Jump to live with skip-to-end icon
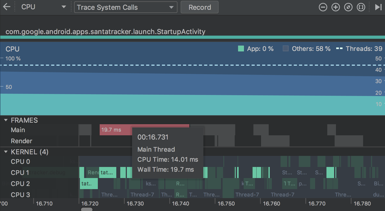Viewport: 385px width, 211px height. pos(378,7)
